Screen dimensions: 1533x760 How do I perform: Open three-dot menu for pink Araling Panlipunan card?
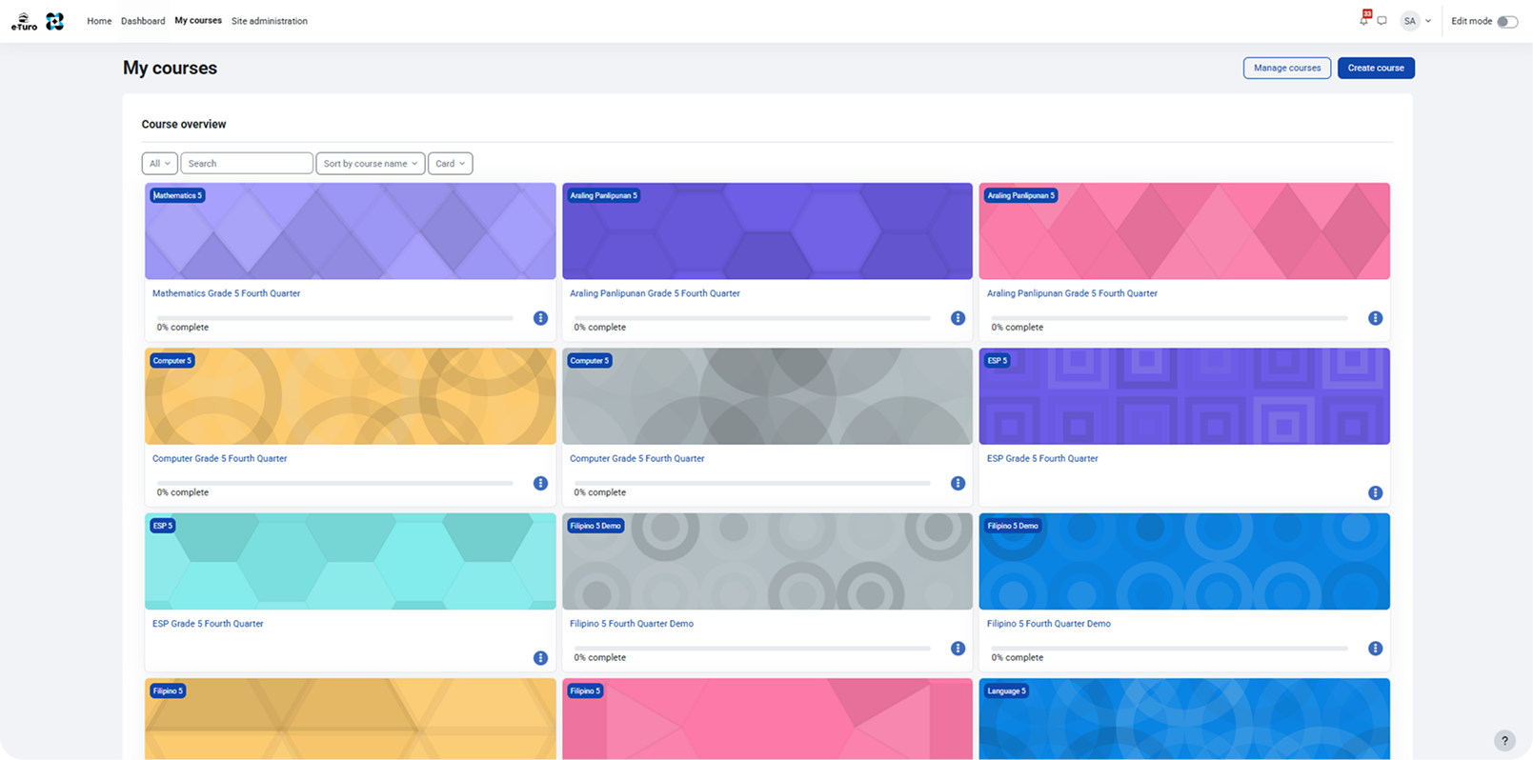coord(1375,318)
